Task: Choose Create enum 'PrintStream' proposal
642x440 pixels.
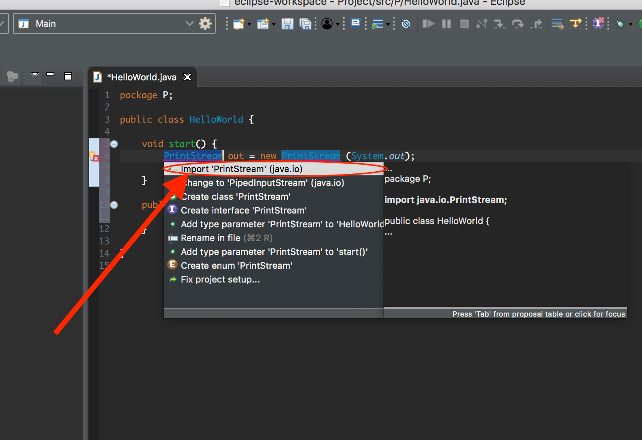Action: tap(273, 265)
